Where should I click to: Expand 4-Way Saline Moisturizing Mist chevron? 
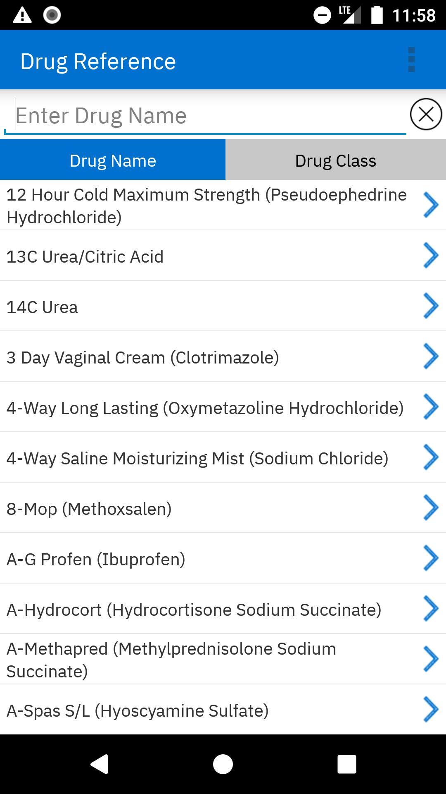430,457
